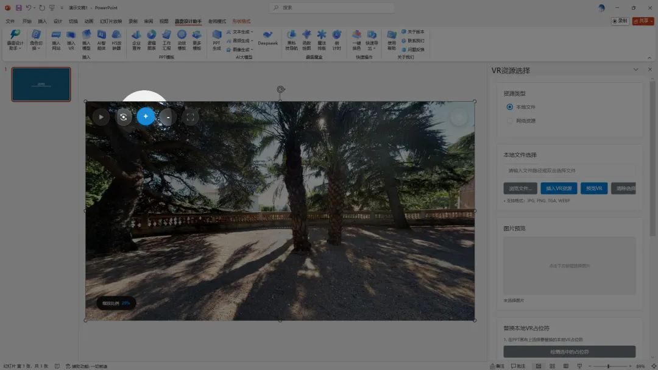Viewport: 658px width, 370px height.
Task: Open the 设计 tab
Action: 57,21
